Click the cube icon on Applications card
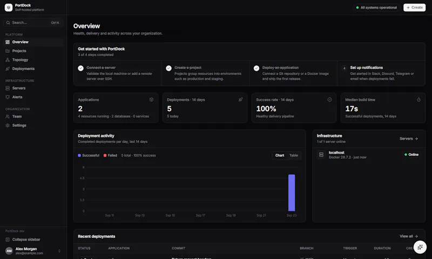Image resolution: width=432 pixels, height=259 pixels. (x=151, y=100)
